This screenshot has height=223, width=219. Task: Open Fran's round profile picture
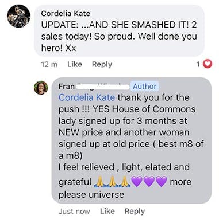pos(41,88)
